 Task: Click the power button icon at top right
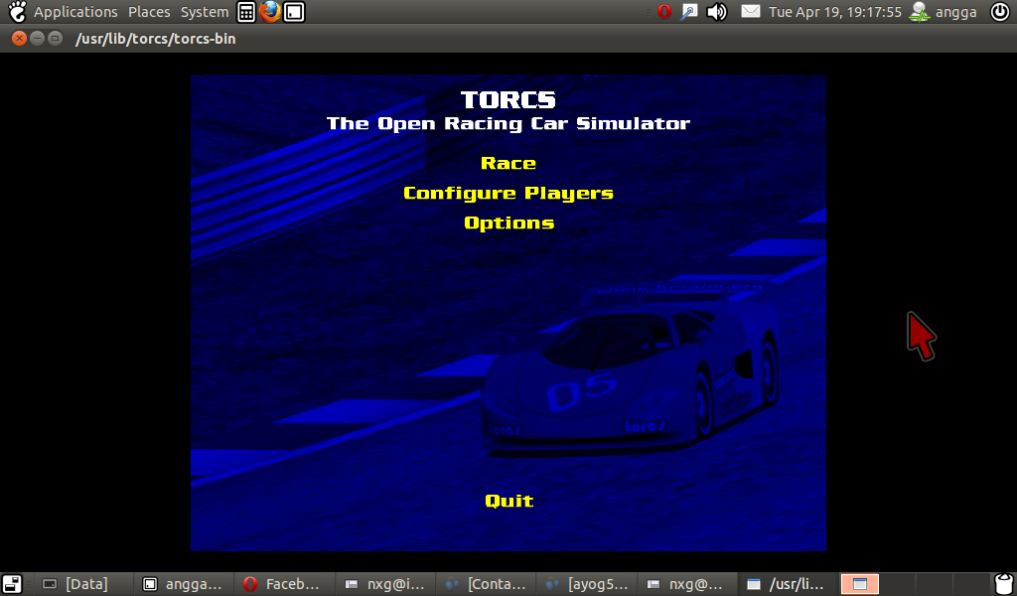tap(1002, 12)
